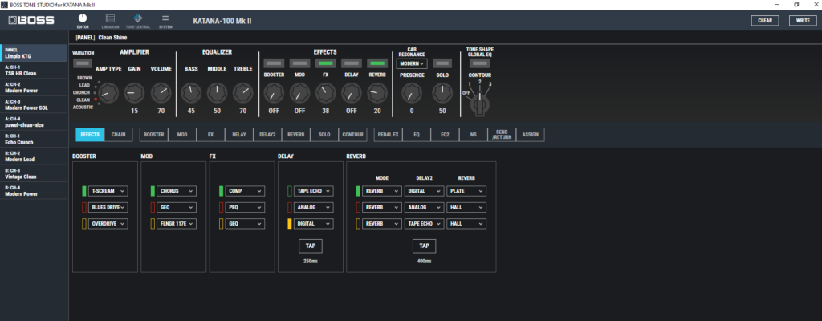Click the Bass knob in Equalizer
Image resolution: width=822 pixels, height=321 pixels.
(191, 93)
